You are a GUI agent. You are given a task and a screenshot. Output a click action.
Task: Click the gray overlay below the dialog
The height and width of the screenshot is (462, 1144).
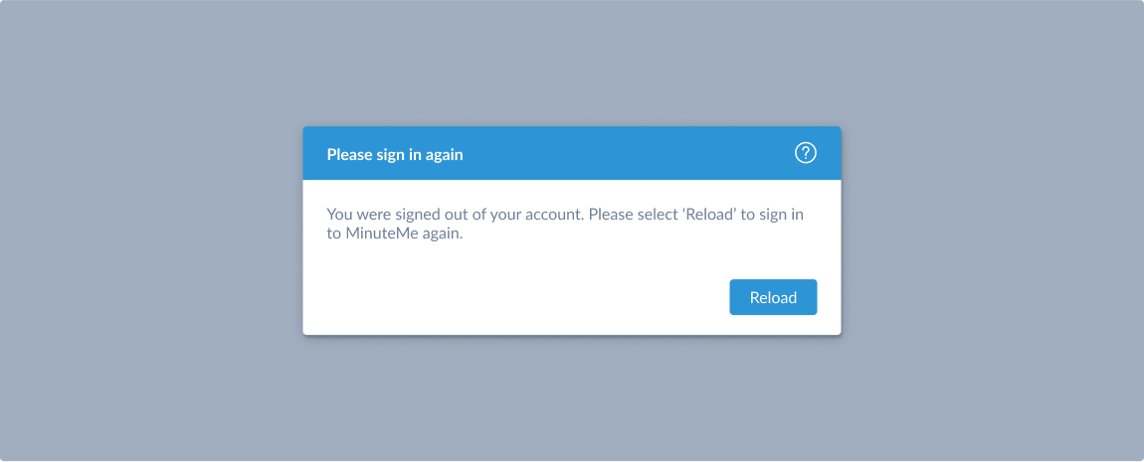572,398
